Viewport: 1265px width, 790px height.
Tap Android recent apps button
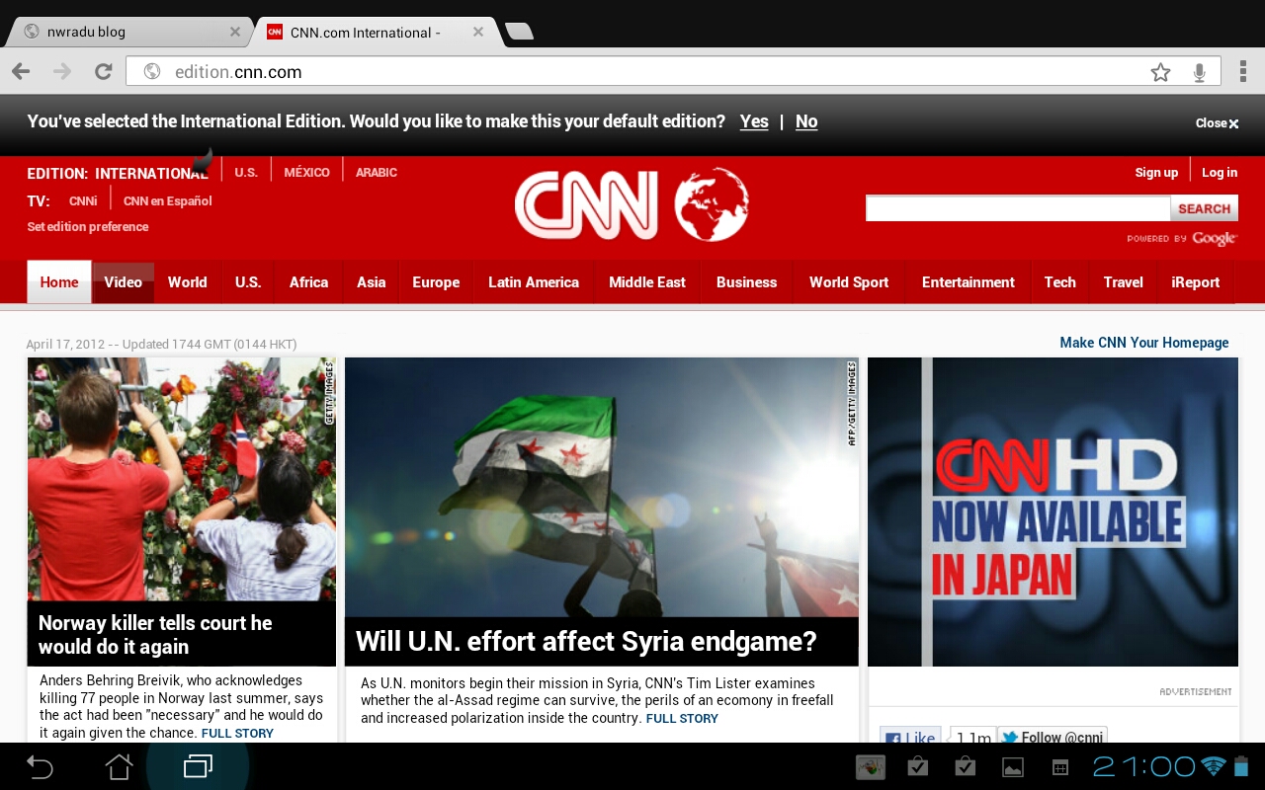[x=198, y=766]
